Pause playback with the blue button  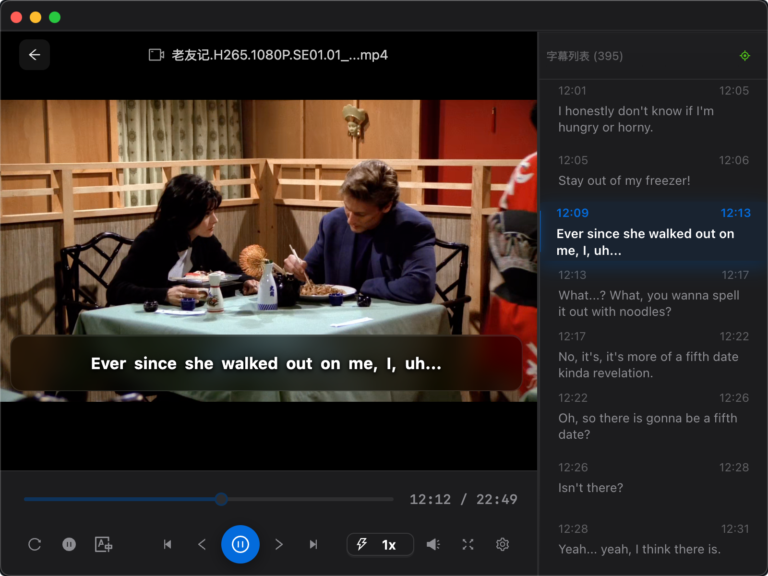(240, 544)
